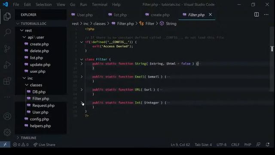Open the Selection menu
The image size is (275, 155).
click(x=44, y=4)
